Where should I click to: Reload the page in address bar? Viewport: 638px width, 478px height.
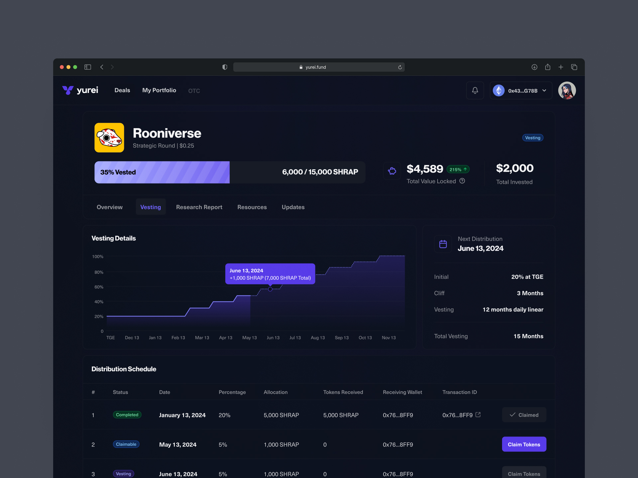[x=400, y=67]
